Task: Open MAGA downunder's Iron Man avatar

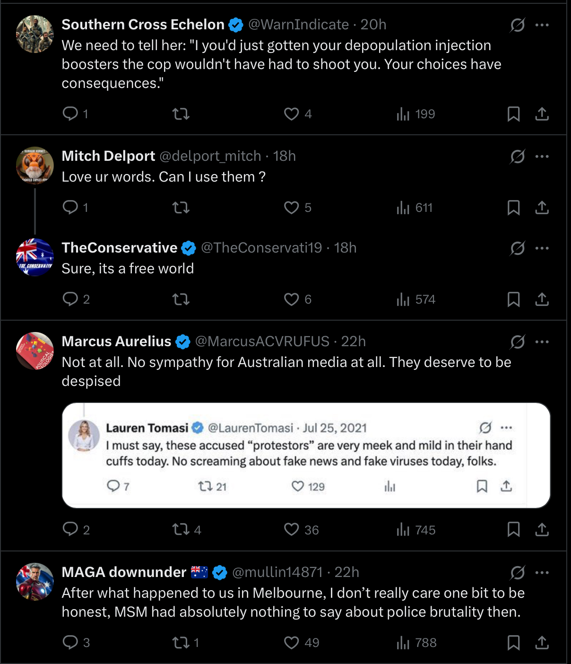Action: [x=35, y=581]
